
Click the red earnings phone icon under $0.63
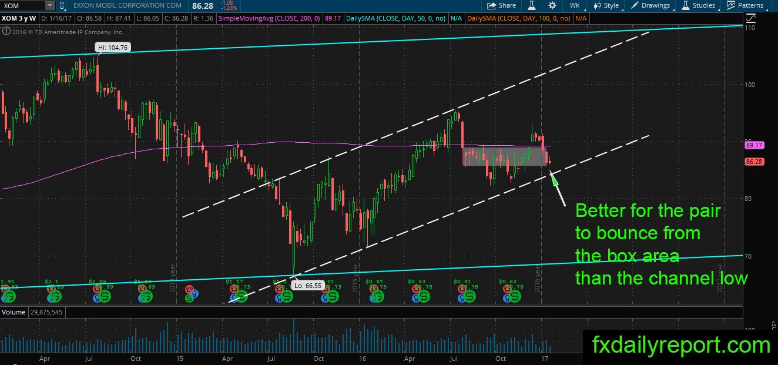coord(507,289)
